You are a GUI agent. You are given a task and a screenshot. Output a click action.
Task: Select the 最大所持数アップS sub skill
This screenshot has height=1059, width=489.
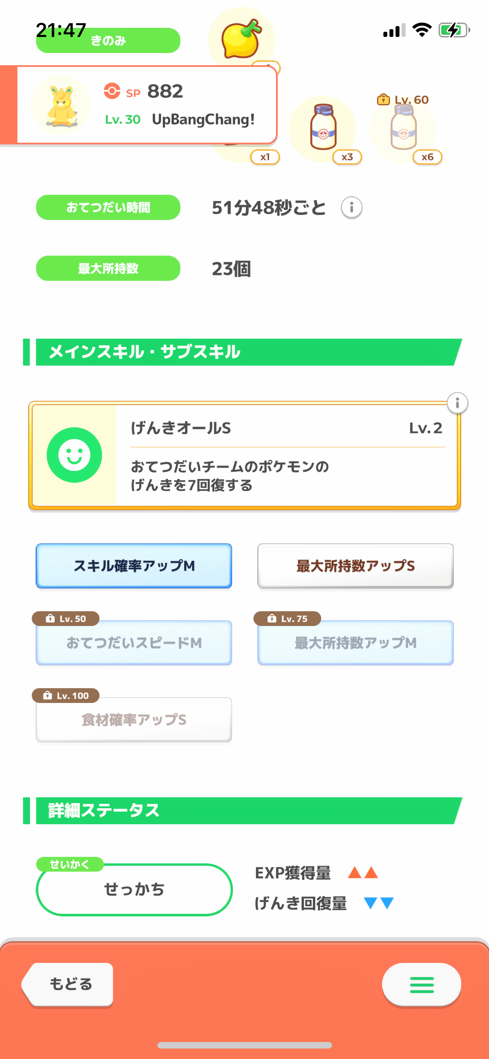pos(355,566)
